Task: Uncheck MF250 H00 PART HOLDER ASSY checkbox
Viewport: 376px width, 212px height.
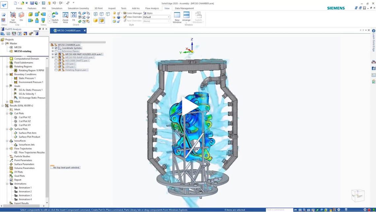Action: coord(56,54)
